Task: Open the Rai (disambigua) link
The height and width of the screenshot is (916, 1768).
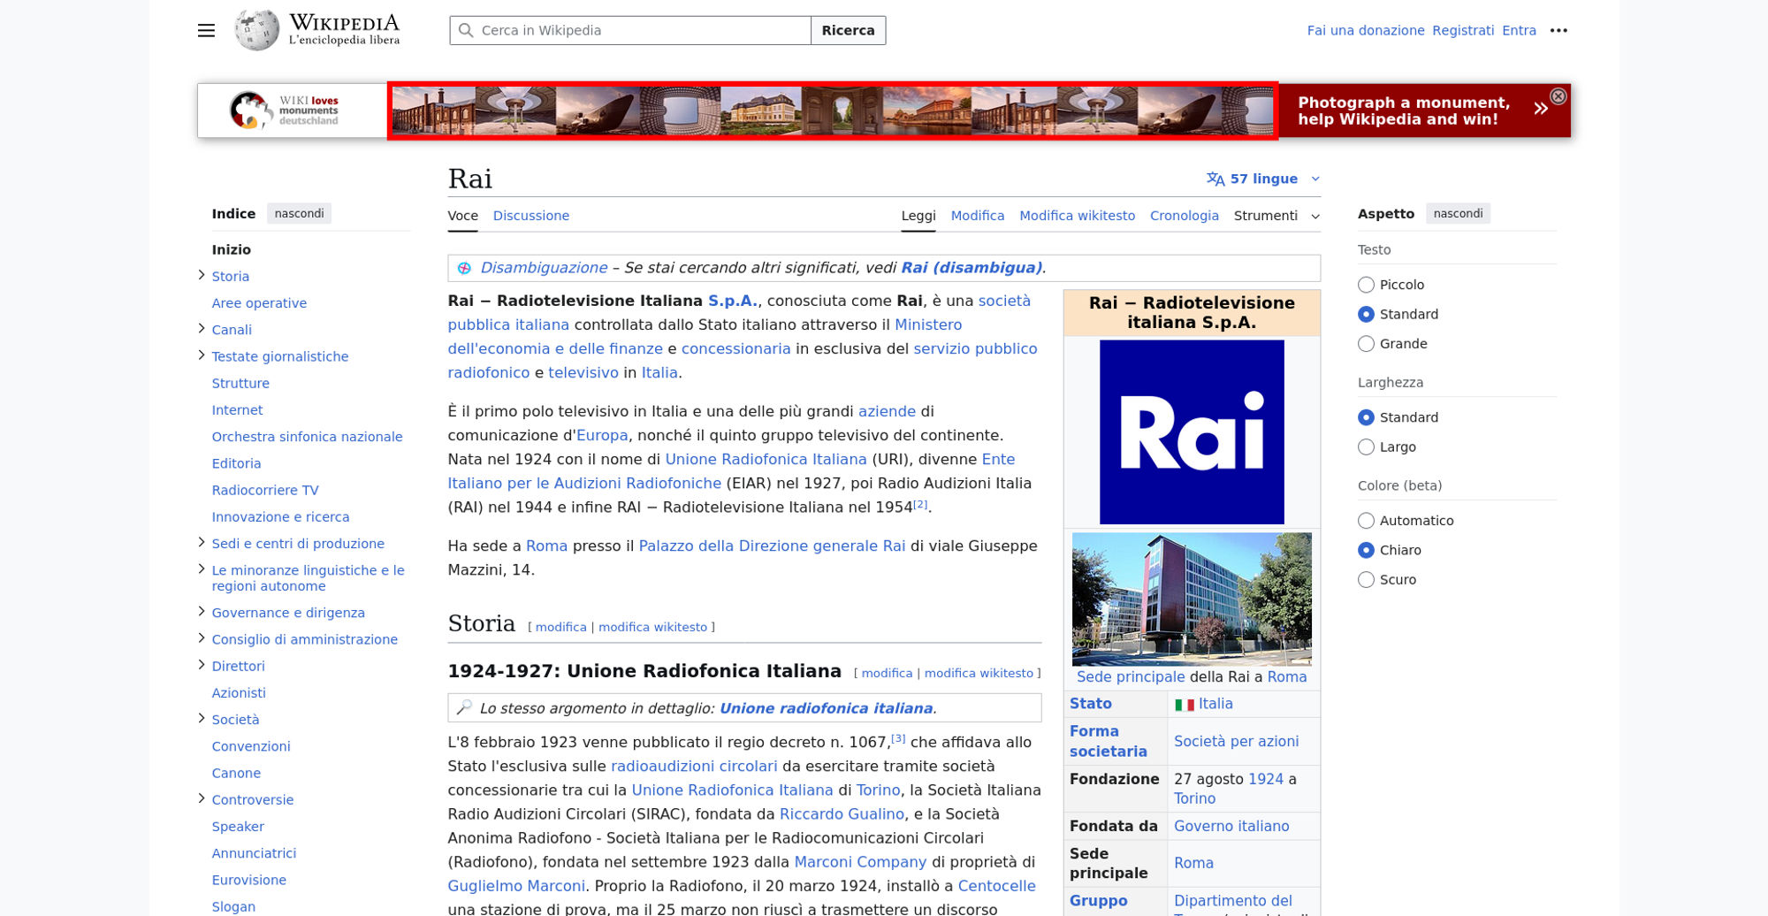Action: pyautogui.click(x=972, y=268)
